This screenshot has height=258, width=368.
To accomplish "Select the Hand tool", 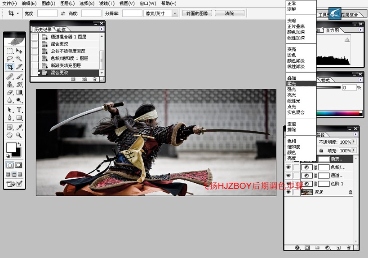I will coord(9,135).
